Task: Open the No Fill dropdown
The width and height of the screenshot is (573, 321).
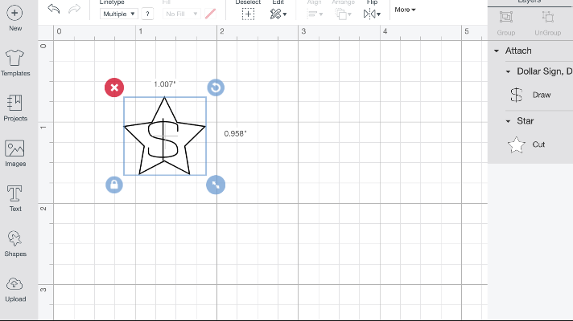Action: pyautogui.click(x=181, y=14)
